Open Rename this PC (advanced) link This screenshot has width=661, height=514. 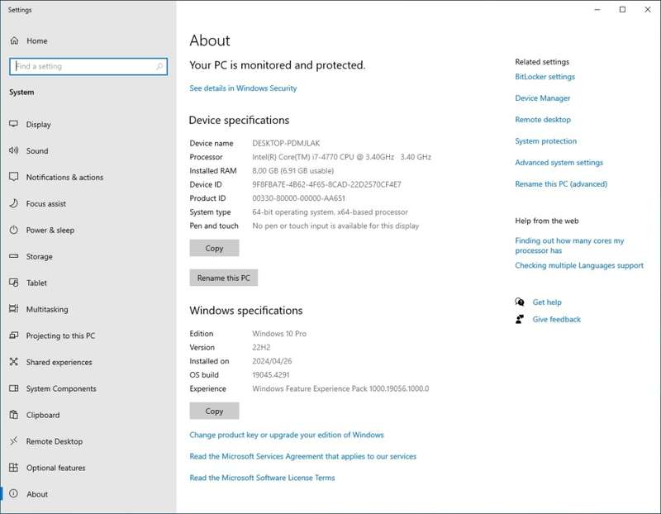(x=561, y=184)
